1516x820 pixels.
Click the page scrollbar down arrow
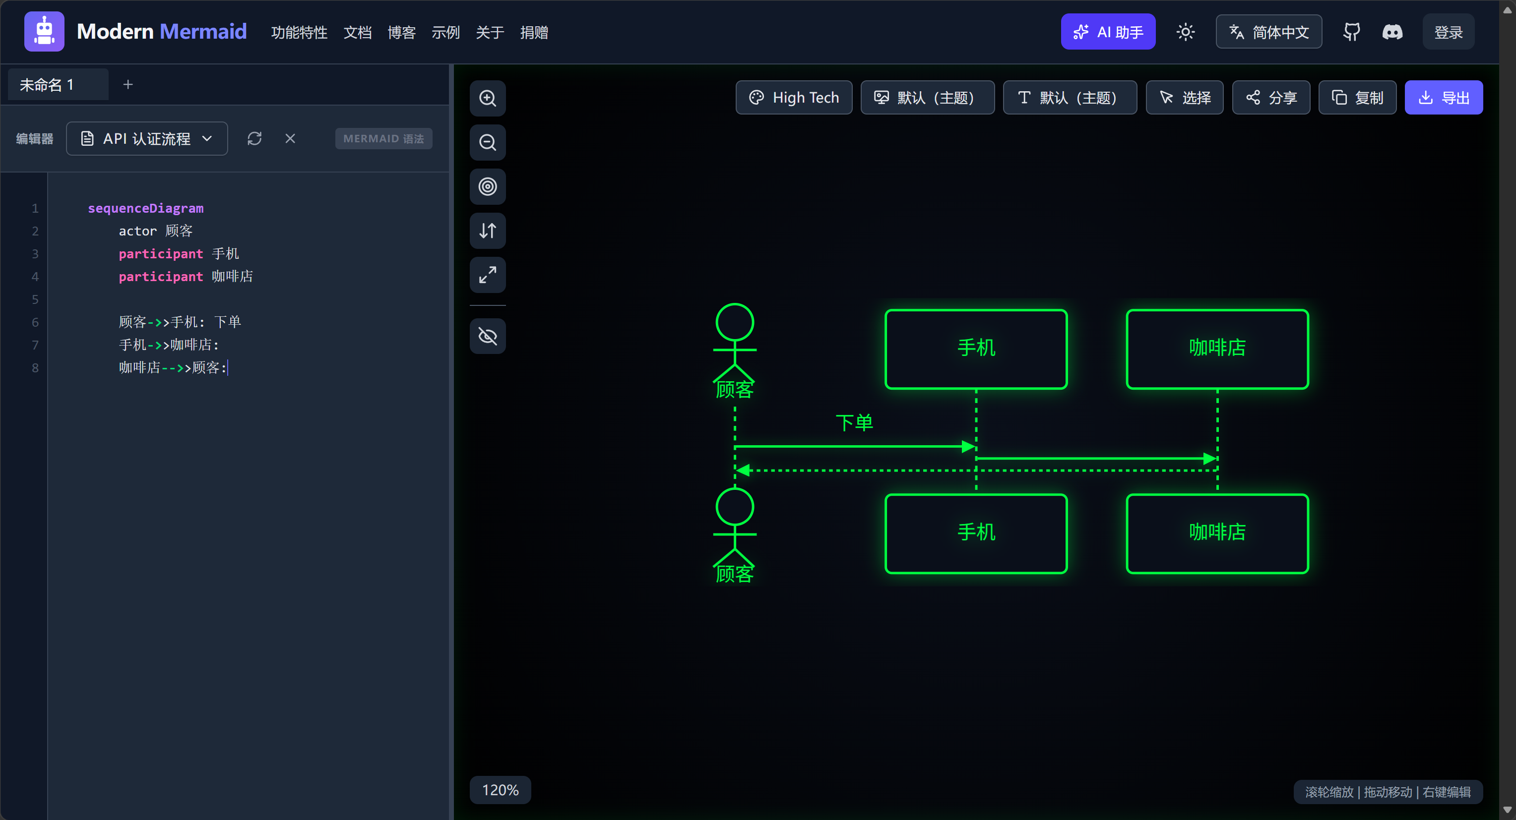pyautogui.click(x=1507, y=810)
